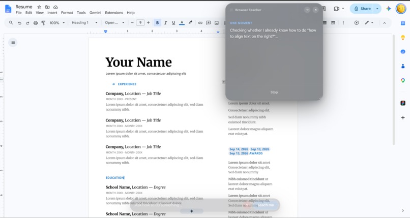Click the sparkle icon at page bottom
This screenshot has height=218, width=410.
click(192, 211)
